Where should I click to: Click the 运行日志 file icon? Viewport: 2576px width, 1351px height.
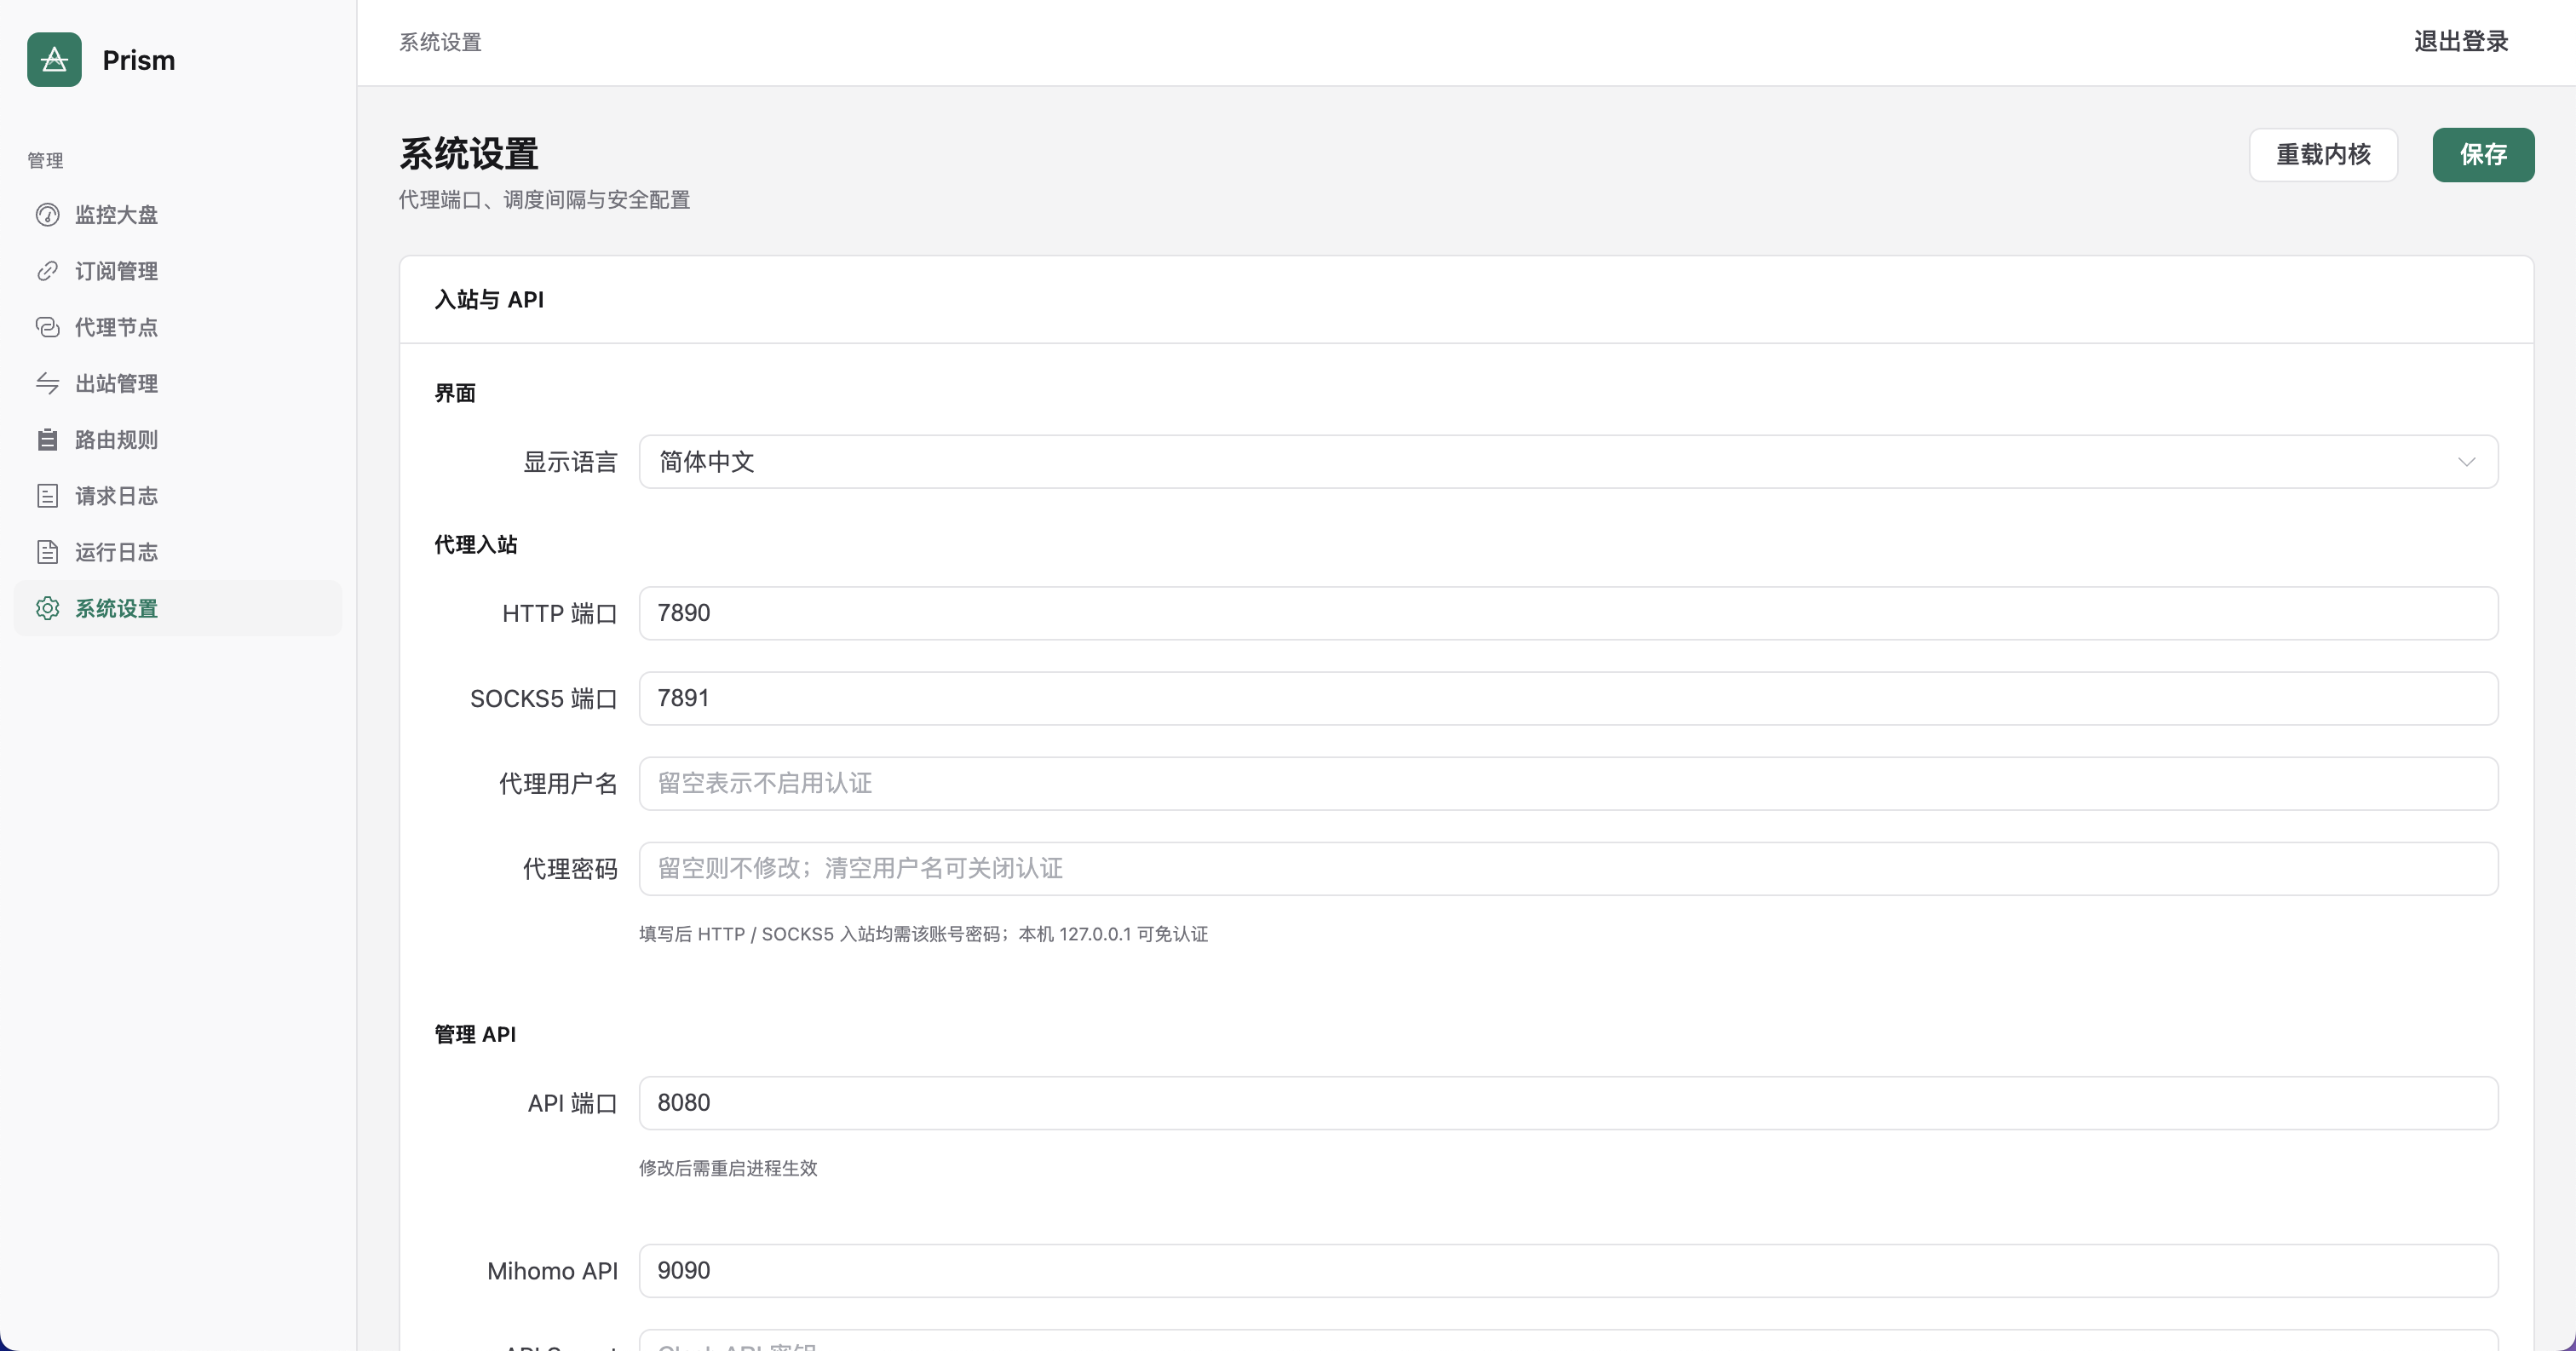tap(47, 552)
